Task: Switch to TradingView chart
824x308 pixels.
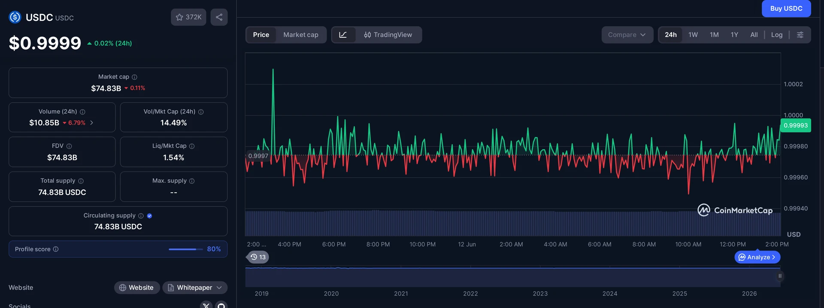Action: click(x=388, y=35)
